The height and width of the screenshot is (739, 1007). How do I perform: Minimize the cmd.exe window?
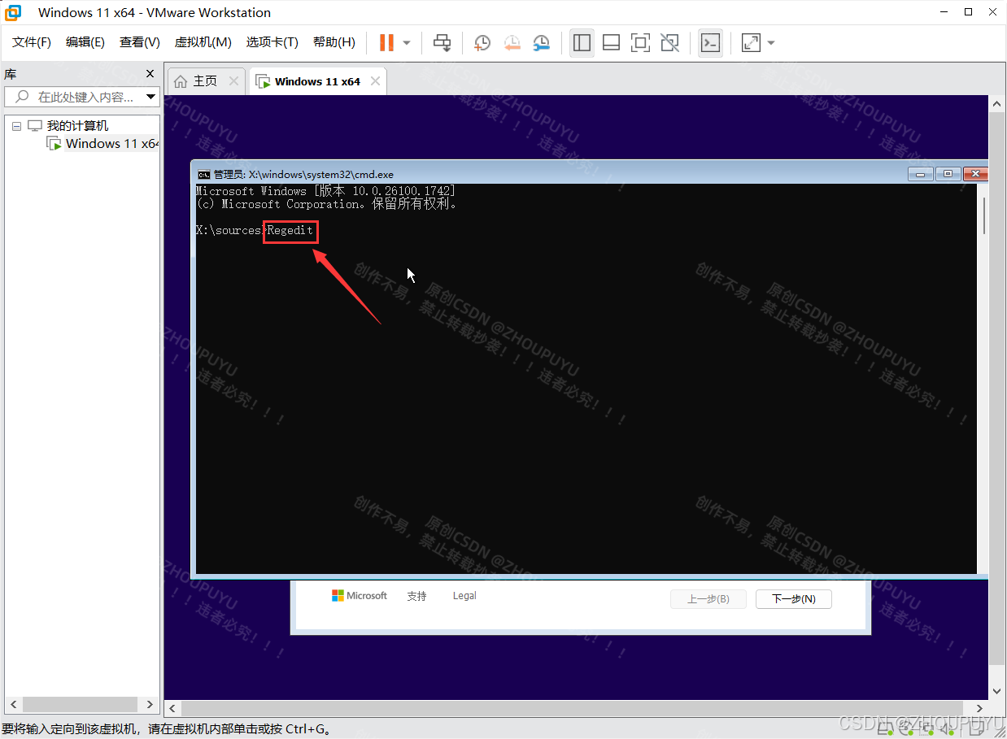(x=921, y=174)
